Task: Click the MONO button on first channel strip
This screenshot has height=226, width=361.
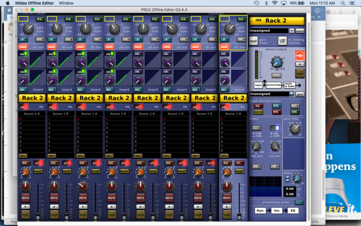Action: (x=38, y=171)
